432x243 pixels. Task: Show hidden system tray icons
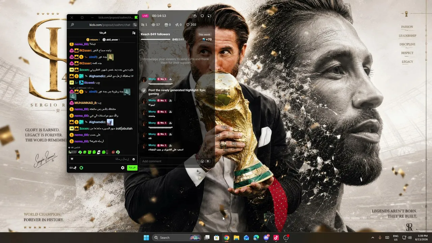pos(373,238)
